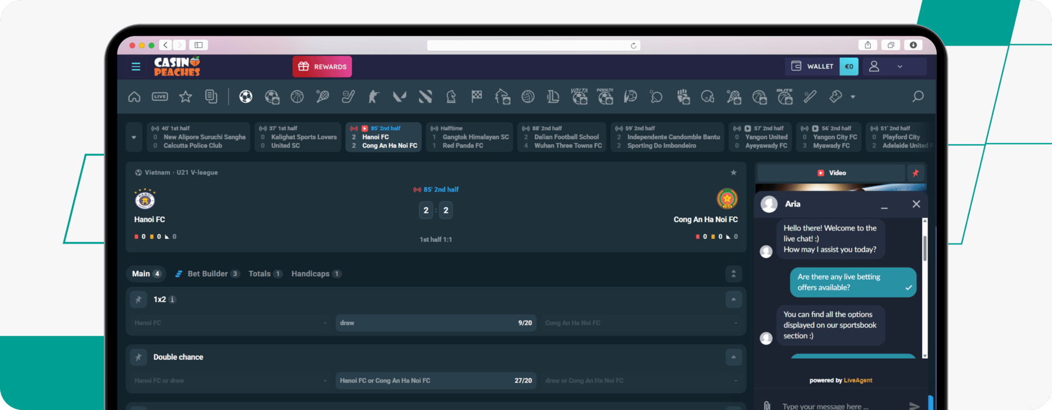Open the hamburger menu beside the logo
The image size is (1052, 410).
(x=136, y=67)
